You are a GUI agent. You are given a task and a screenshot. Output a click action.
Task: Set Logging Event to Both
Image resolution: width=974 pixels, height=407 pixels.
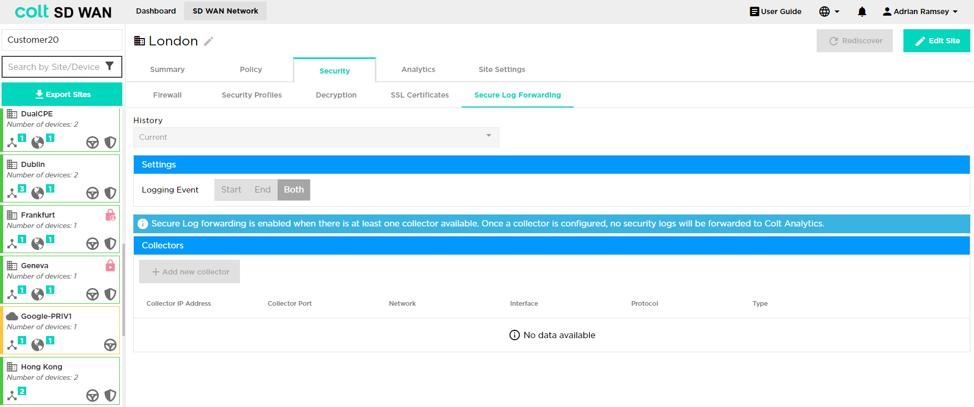tap(294, 190)
